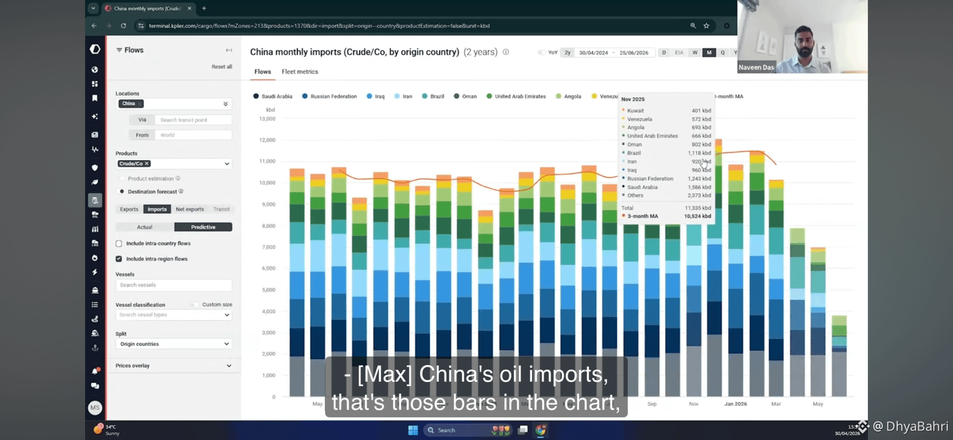953x440 pixels.
Task: Open the ship vessels icon in sidebar
Action: tap(95, 290)
